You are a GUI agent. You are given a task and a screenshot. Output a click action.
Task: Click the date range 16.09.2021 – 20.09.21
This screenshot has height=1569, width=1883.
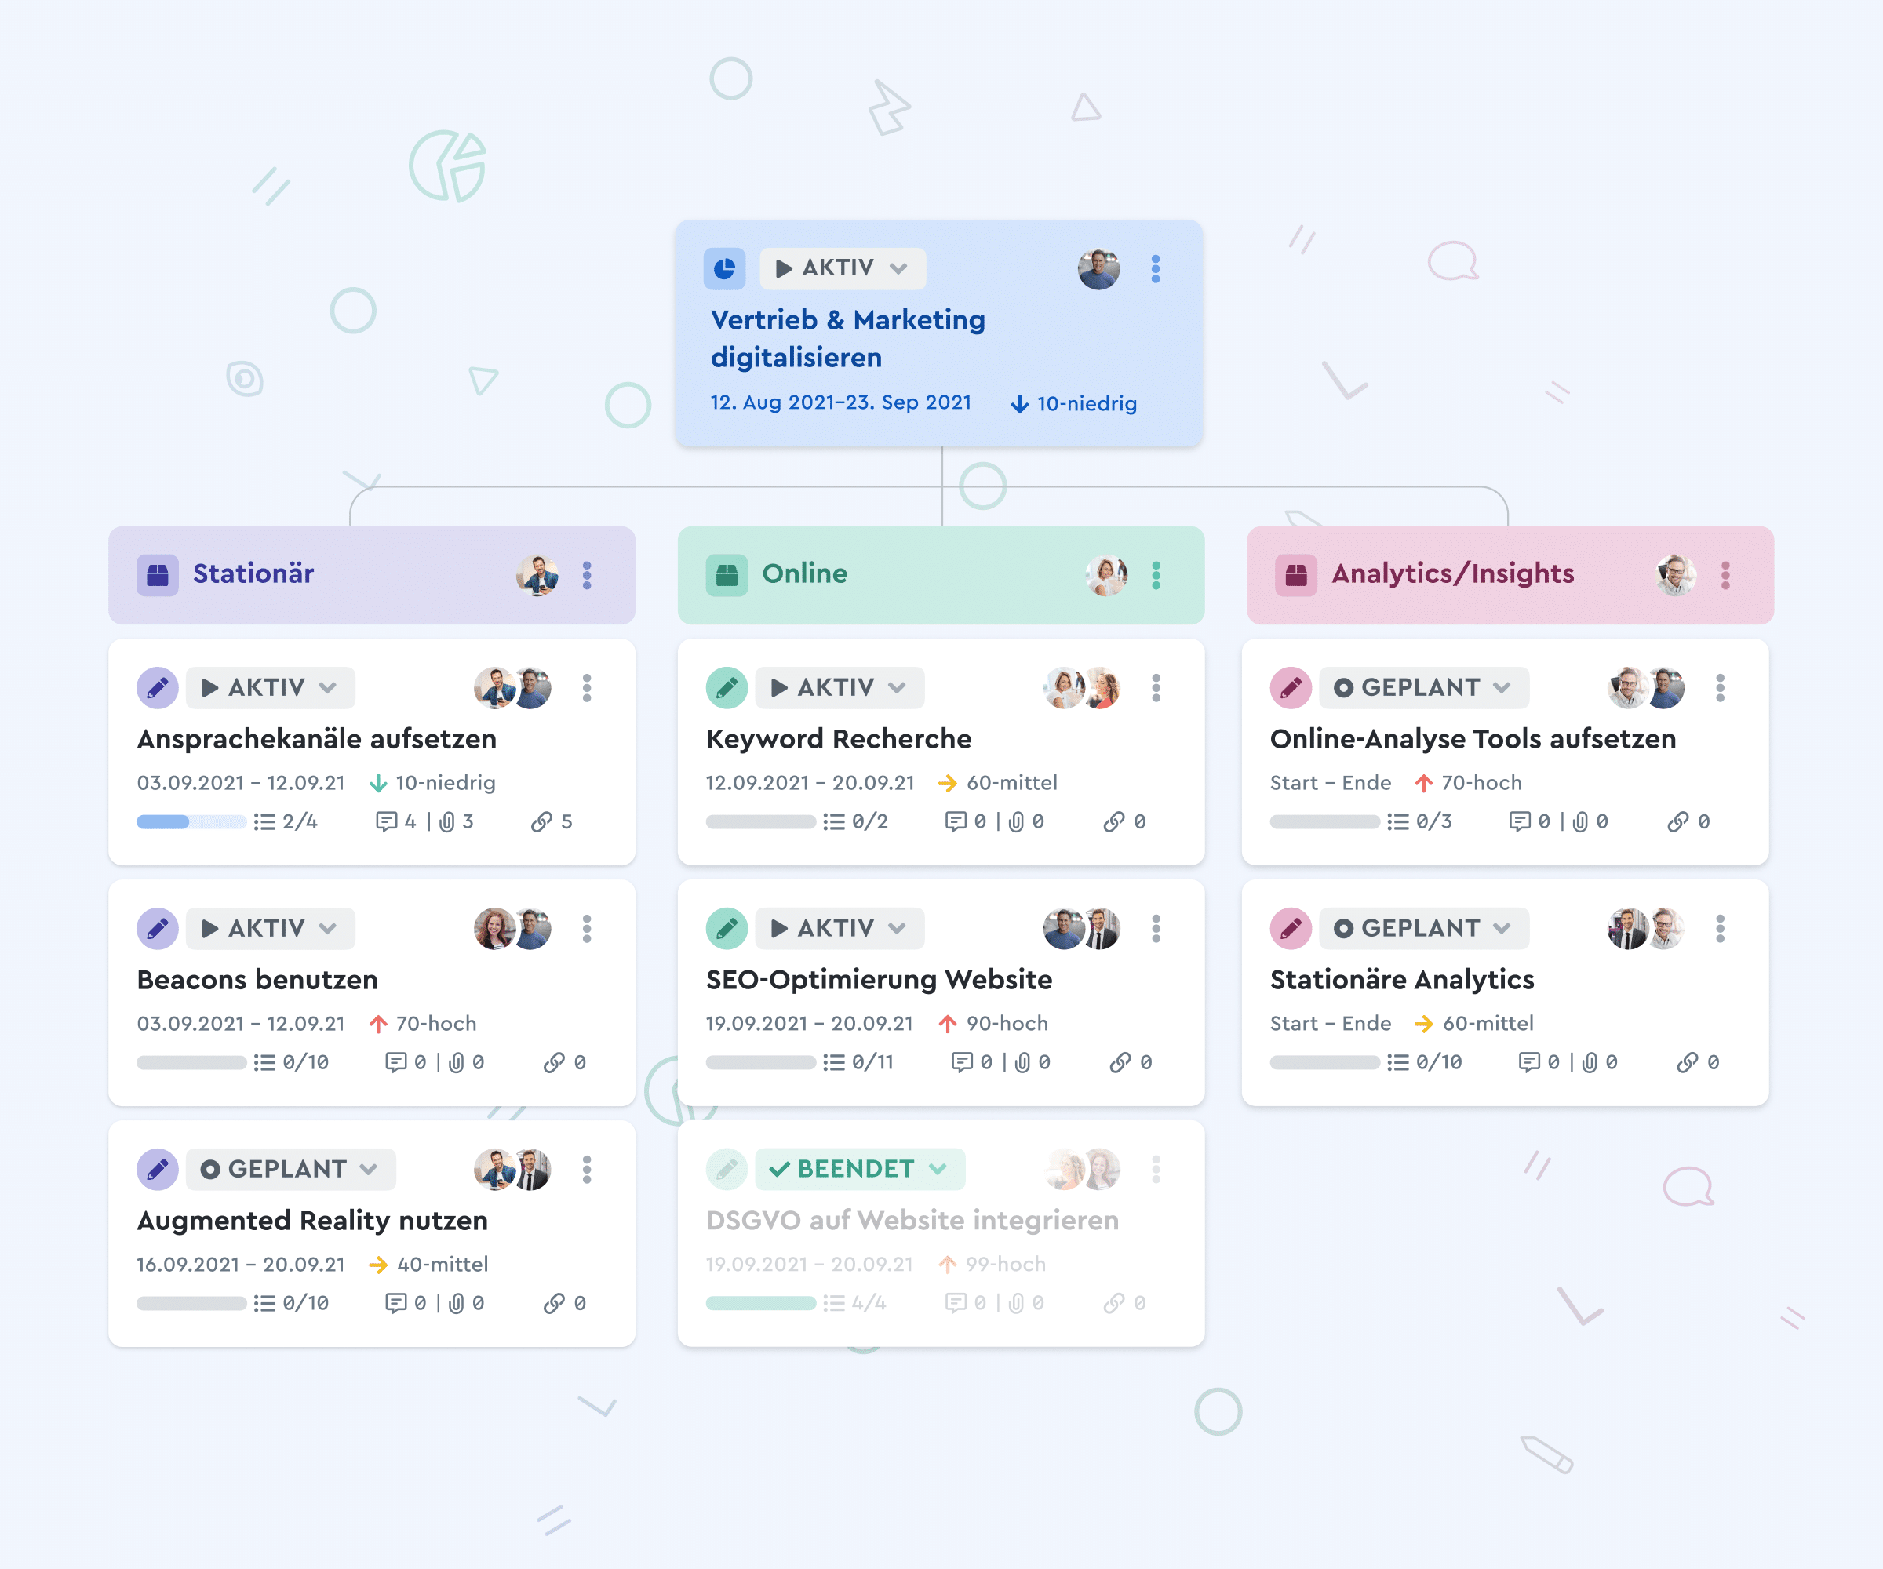(240, 1264)
